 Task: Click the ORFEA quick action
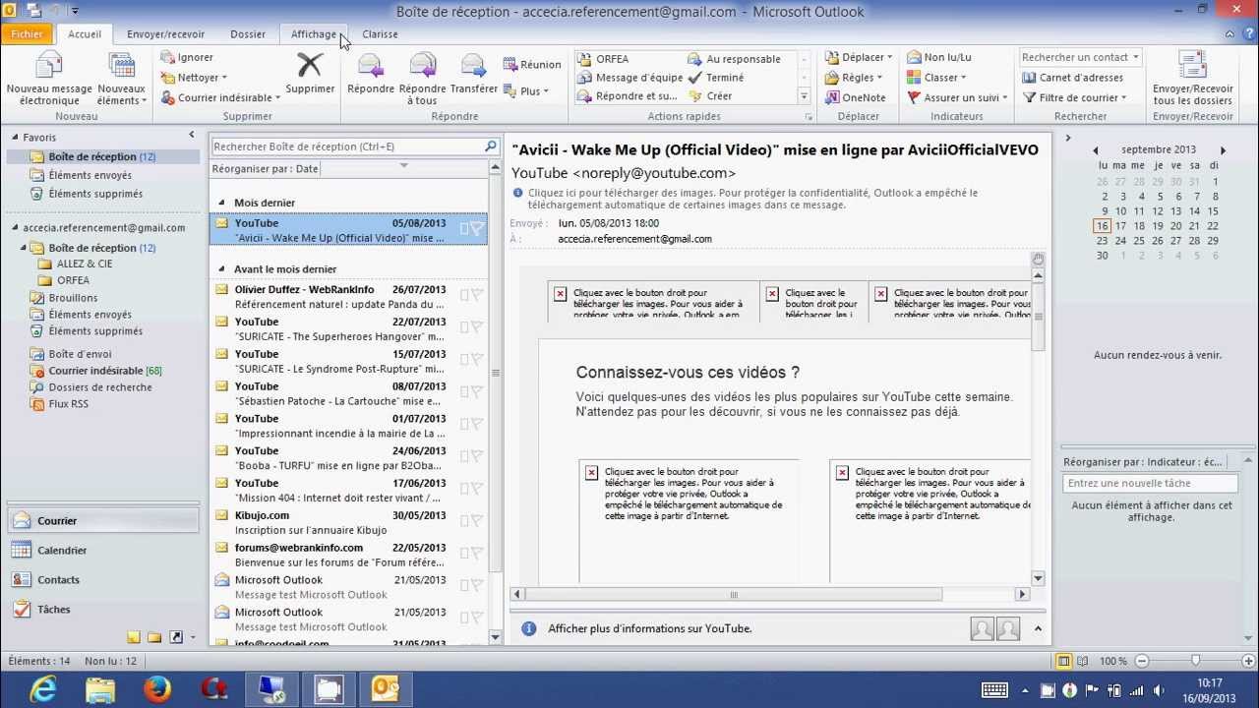(603, 59)
